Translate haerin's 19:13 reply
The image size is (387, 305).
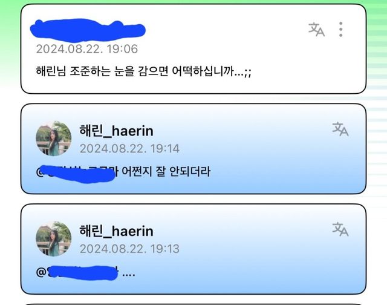(x=340, y=229)
